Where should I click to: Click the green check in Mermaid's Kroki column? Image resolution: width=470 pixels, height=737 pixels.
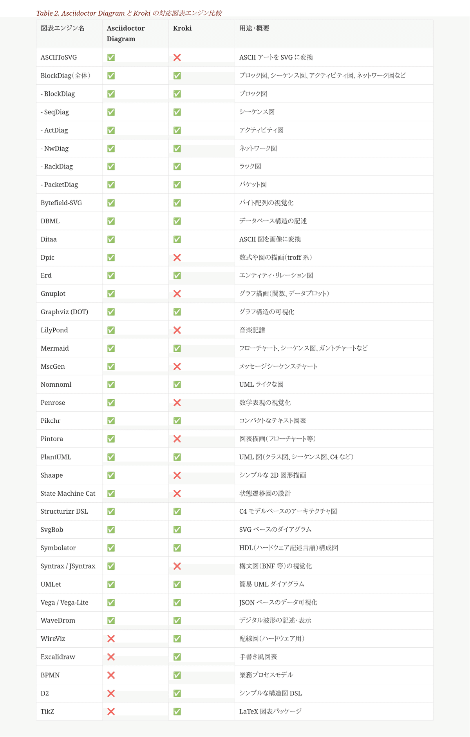pyautogui.click(x=177, y=348)
